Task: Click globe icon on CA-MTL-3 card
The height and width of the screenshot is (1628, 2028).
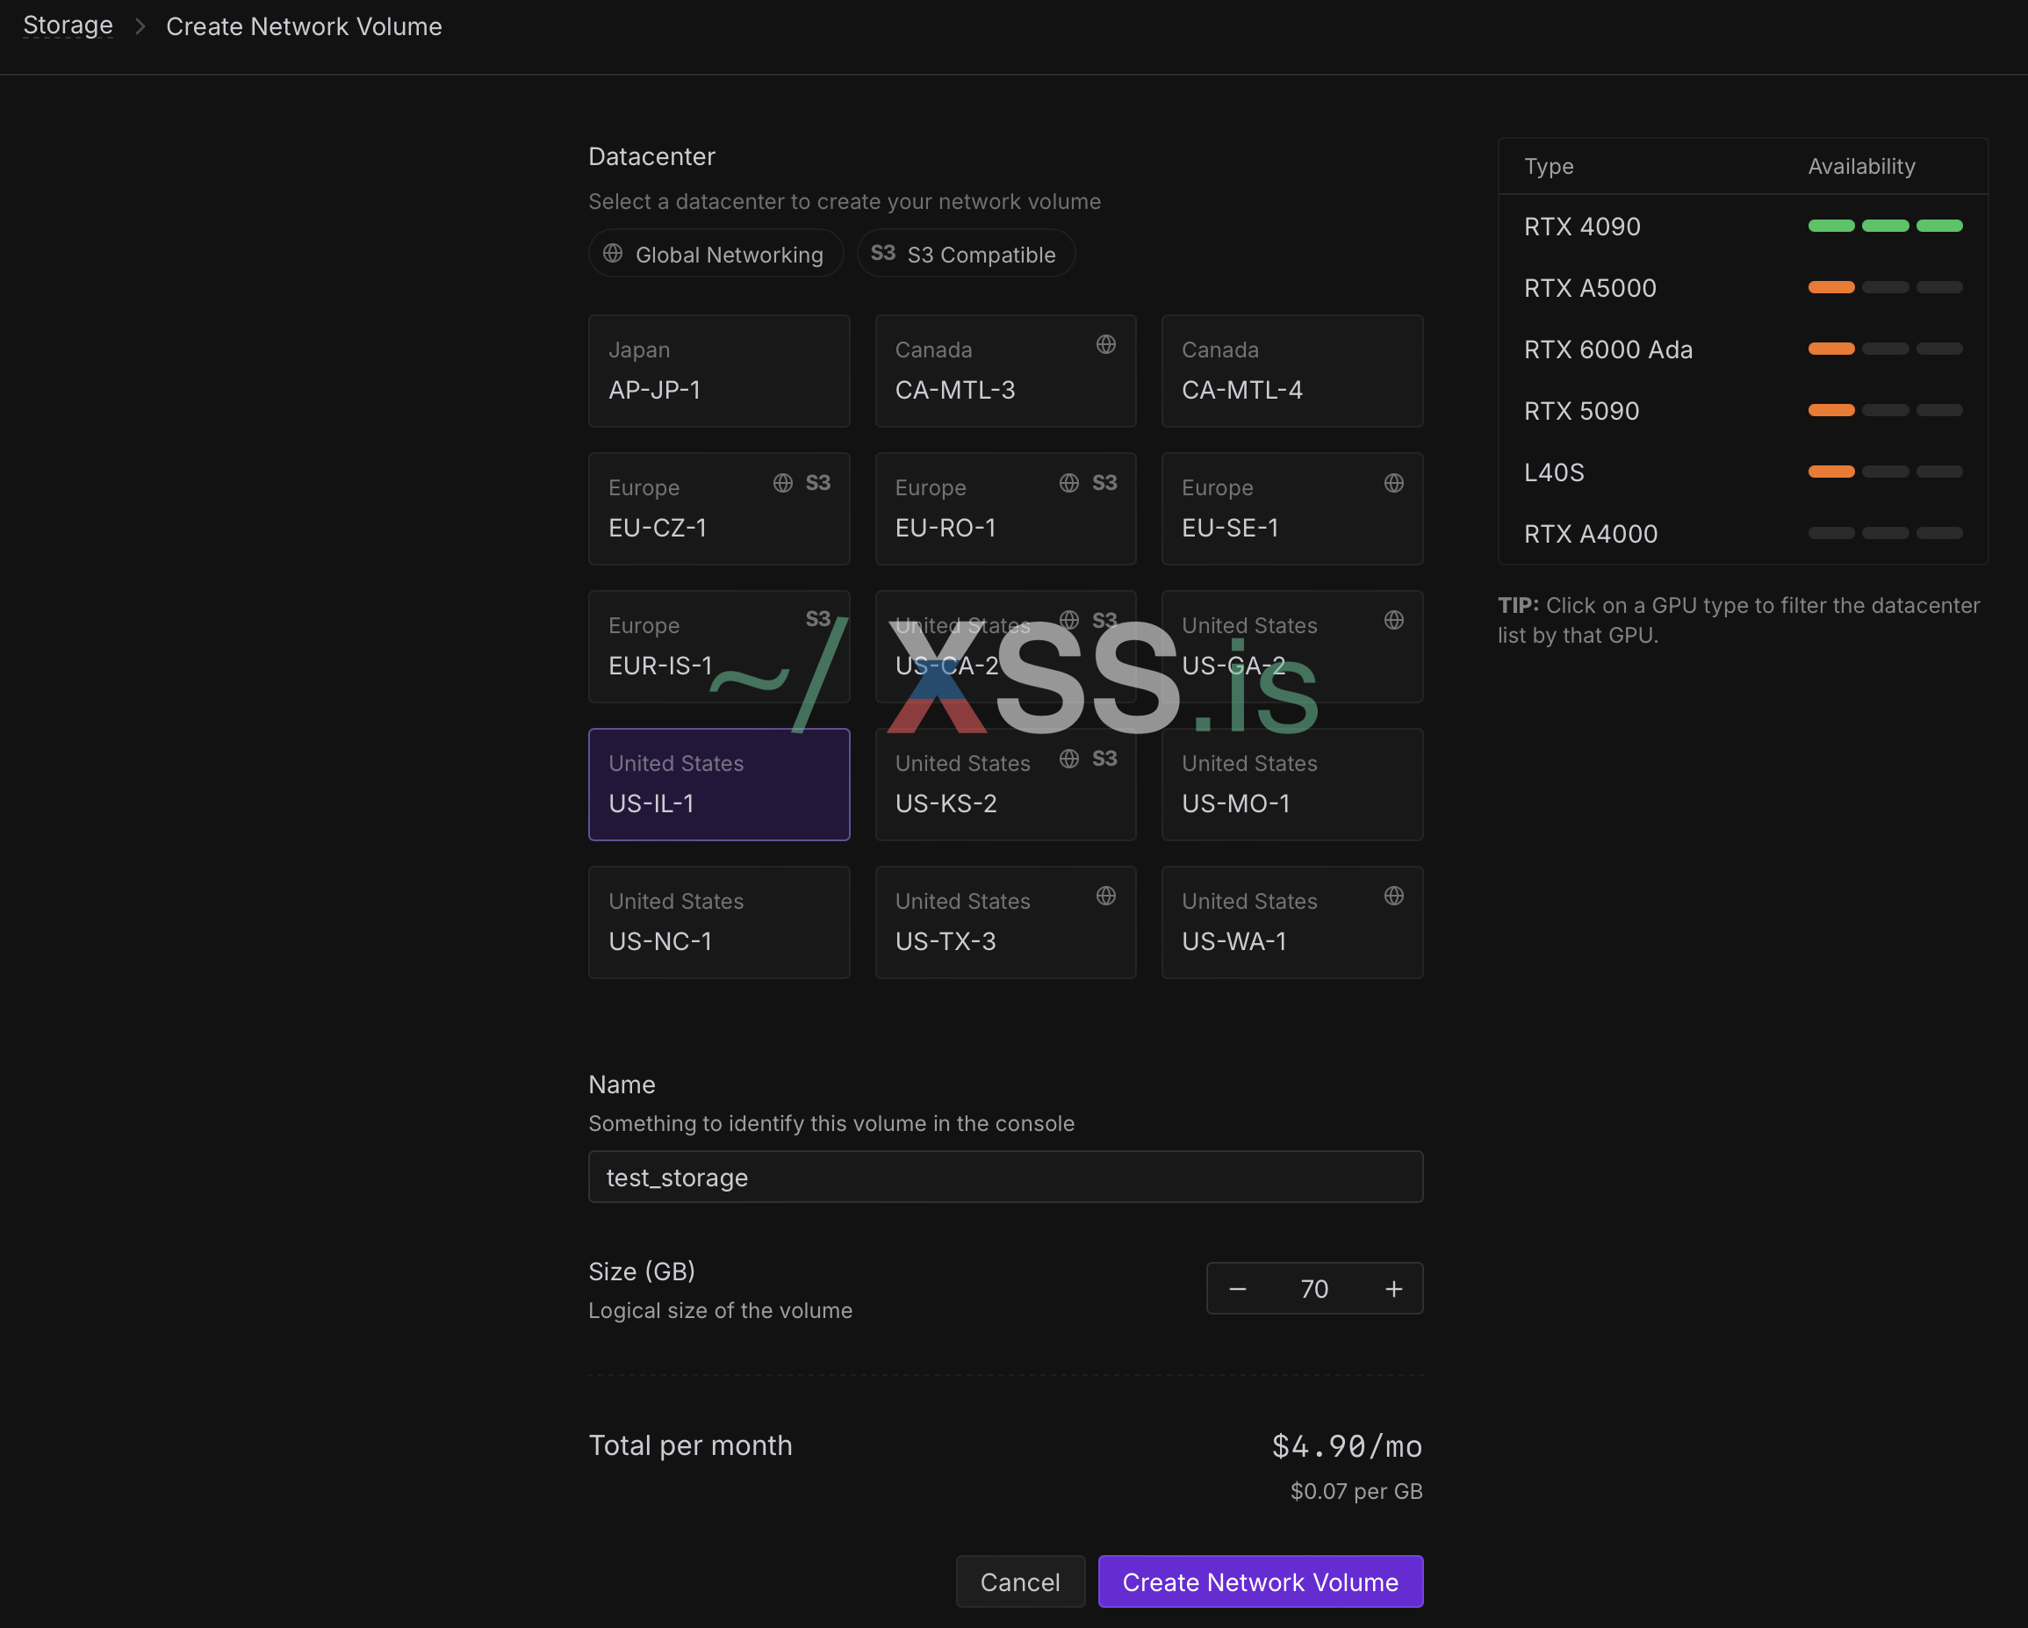Action: tap(1105, 344)
